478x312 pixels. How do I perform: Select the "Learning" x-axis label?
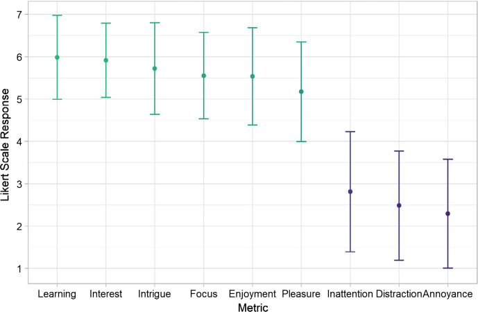click(57, 294)
